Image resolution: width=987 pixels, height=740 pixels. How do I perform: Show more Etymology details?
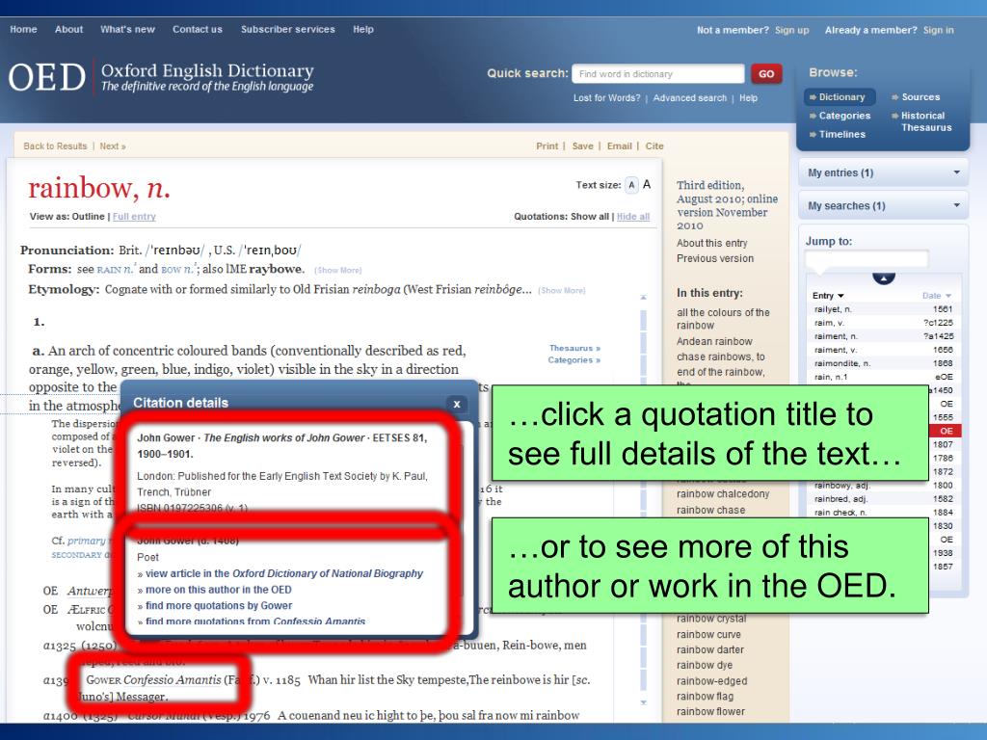562,290
